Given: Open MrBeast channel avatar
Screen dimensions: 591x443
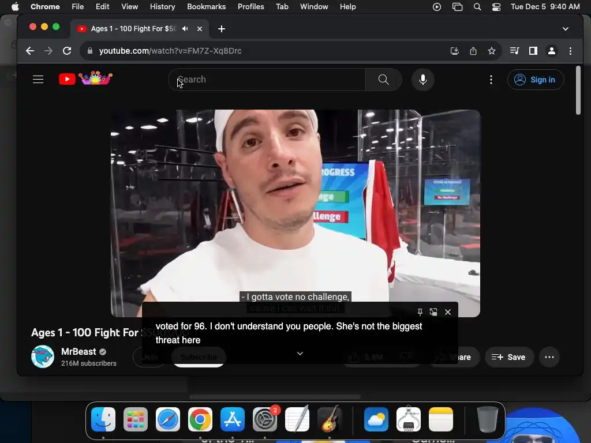Looking at the screenshot, I should tap(43, 356).
